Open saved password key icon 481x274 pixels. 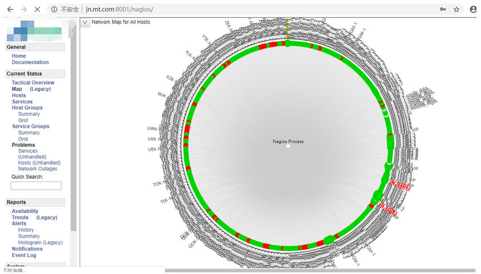(443, 9)
